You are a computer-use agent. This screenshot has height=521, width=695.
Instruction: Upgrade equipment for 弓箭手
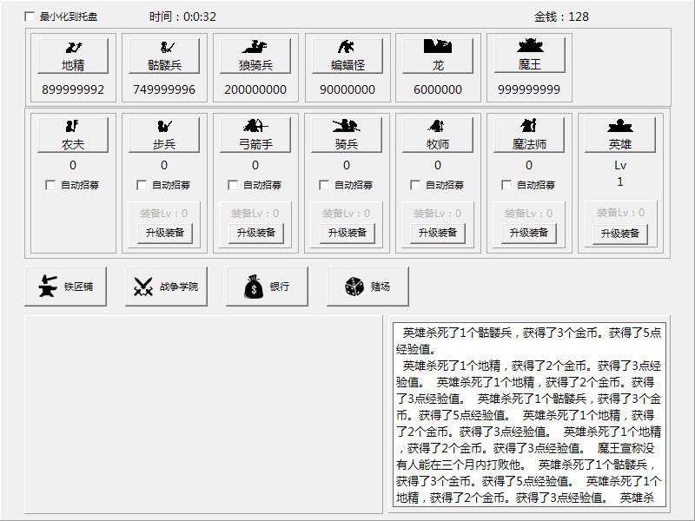pos(256,233)
